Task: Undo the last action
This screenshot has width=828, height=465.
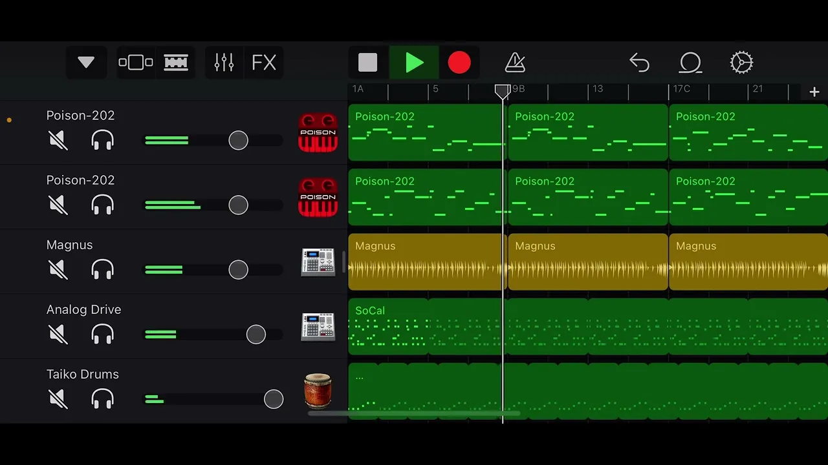Action: click(x=639, y=63)
